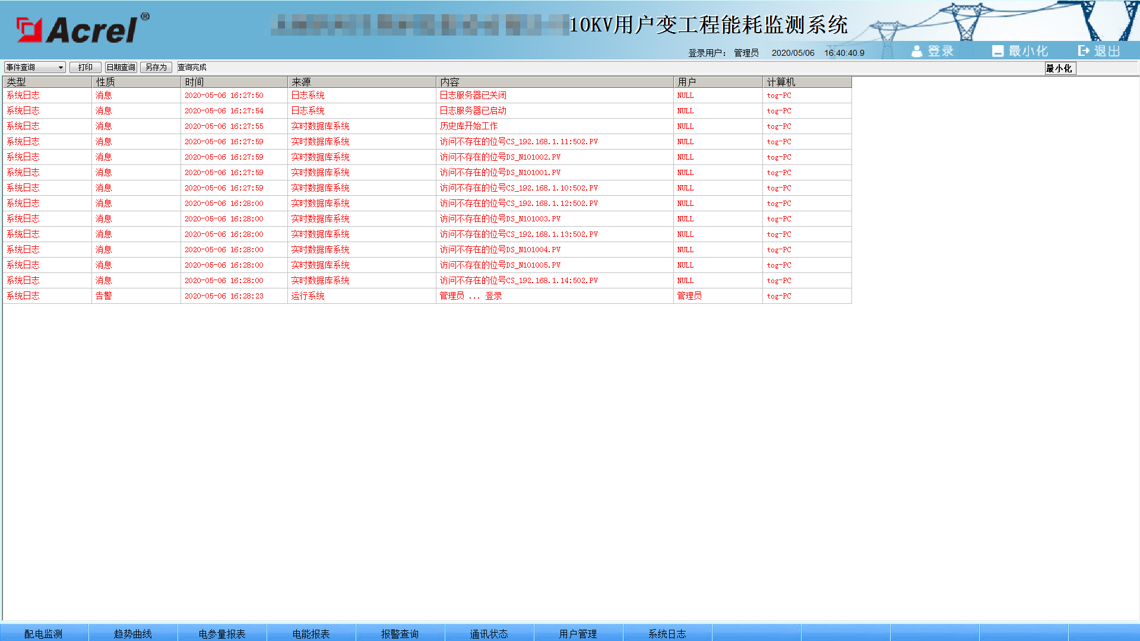This screenshot has width=1140, height=641.
Task: Open the 事件查询 dropdown
Action: tap(34, 68)
